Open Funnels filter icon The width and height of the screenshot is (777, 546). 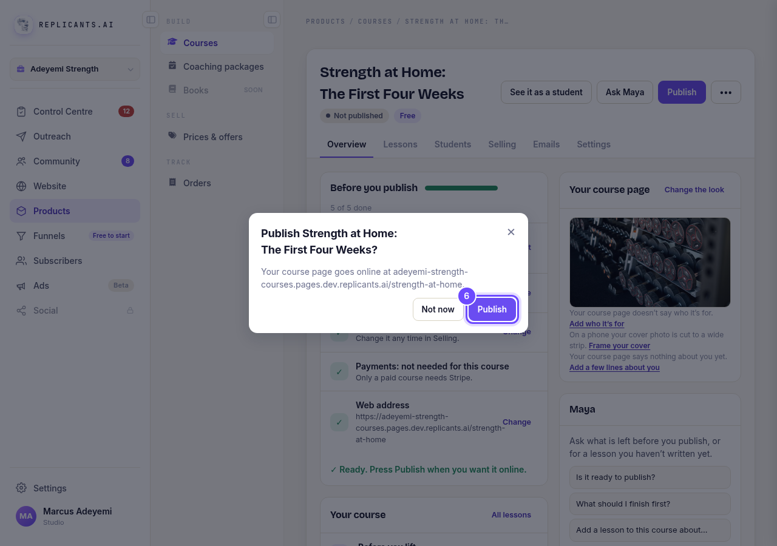(21, 236)
